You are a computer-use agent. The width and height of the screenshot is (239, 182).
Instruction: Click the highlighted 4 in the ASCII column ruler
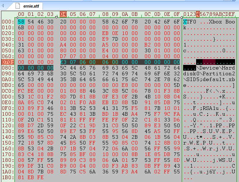click(198, 14)
